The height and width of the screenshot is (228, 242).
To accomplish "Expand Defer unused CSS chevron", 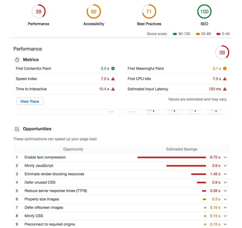I will pos(225,182).
